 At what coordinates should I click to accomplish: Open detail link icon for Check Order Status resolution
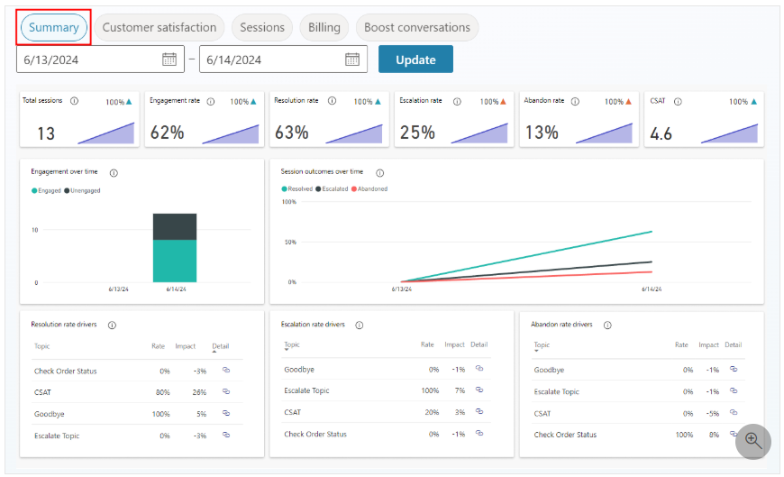225,371
